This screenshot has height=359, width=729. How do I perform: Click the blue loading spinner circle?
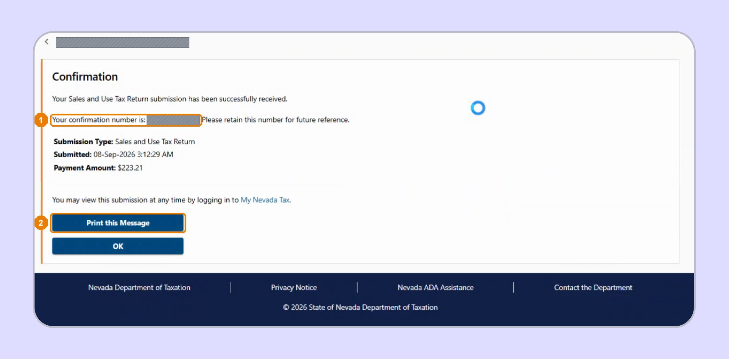tap(478, 108)
